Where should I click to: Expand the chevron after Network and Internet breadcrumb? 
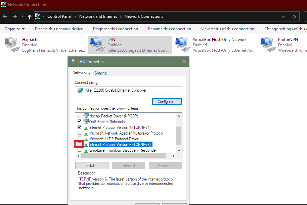(121, 17)
